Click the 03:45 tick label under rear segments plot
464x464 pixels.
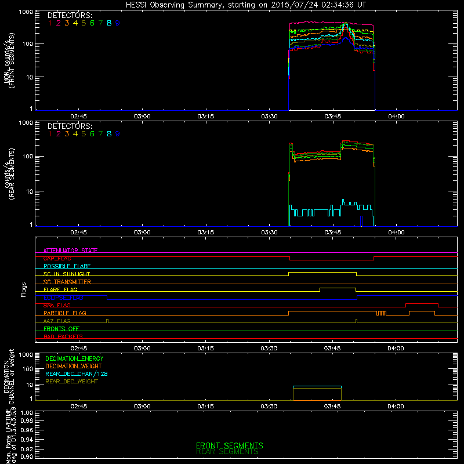(333, 233)
